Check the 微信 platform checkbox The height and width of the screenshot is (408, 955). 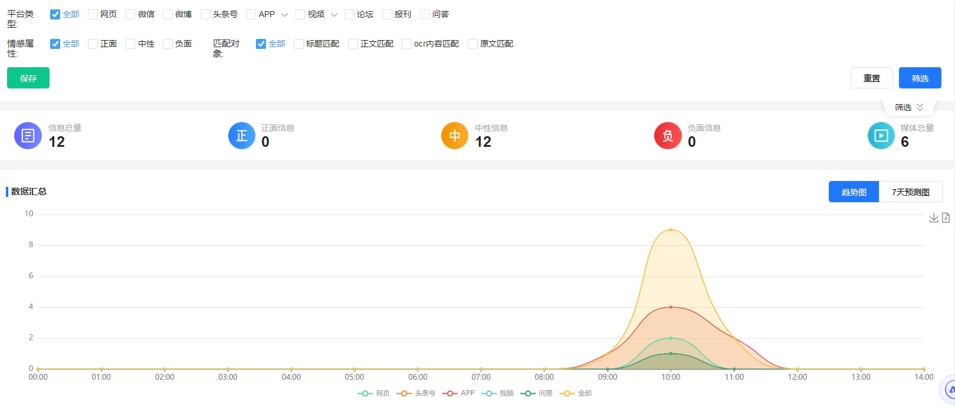130,14
